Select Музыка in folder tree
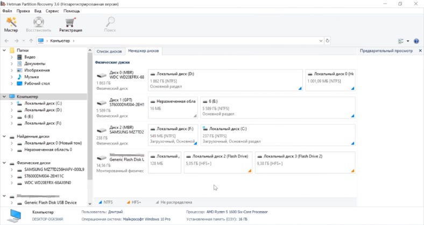Image resolution: width=424 pixels, height=225 pixels. [31, 77]
